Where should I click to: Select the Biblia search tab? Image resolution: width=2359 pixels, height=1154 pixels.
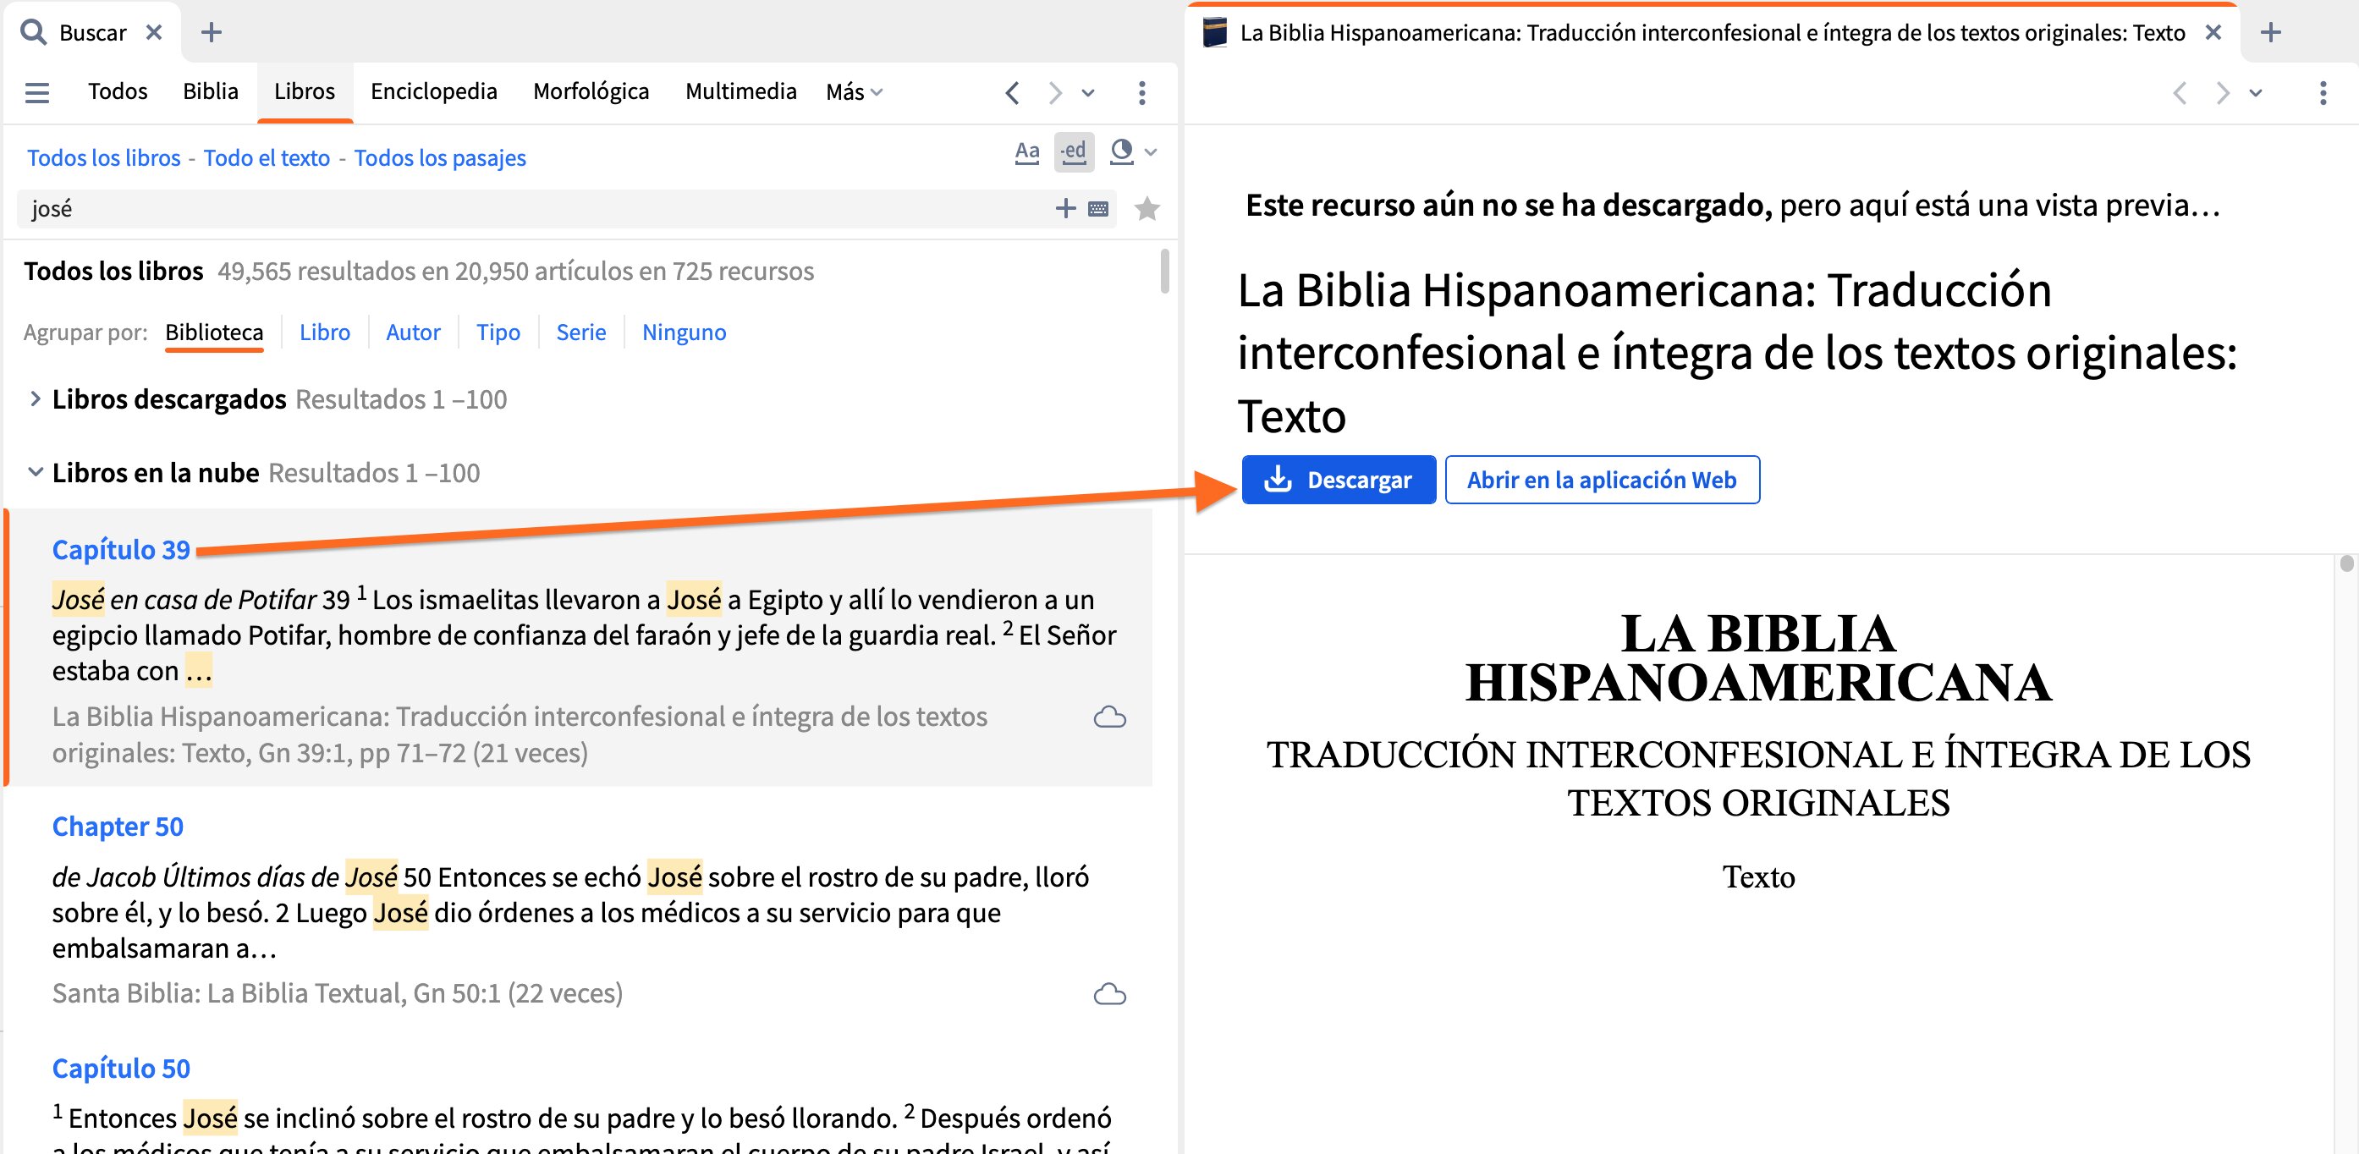tap(210, 91)
